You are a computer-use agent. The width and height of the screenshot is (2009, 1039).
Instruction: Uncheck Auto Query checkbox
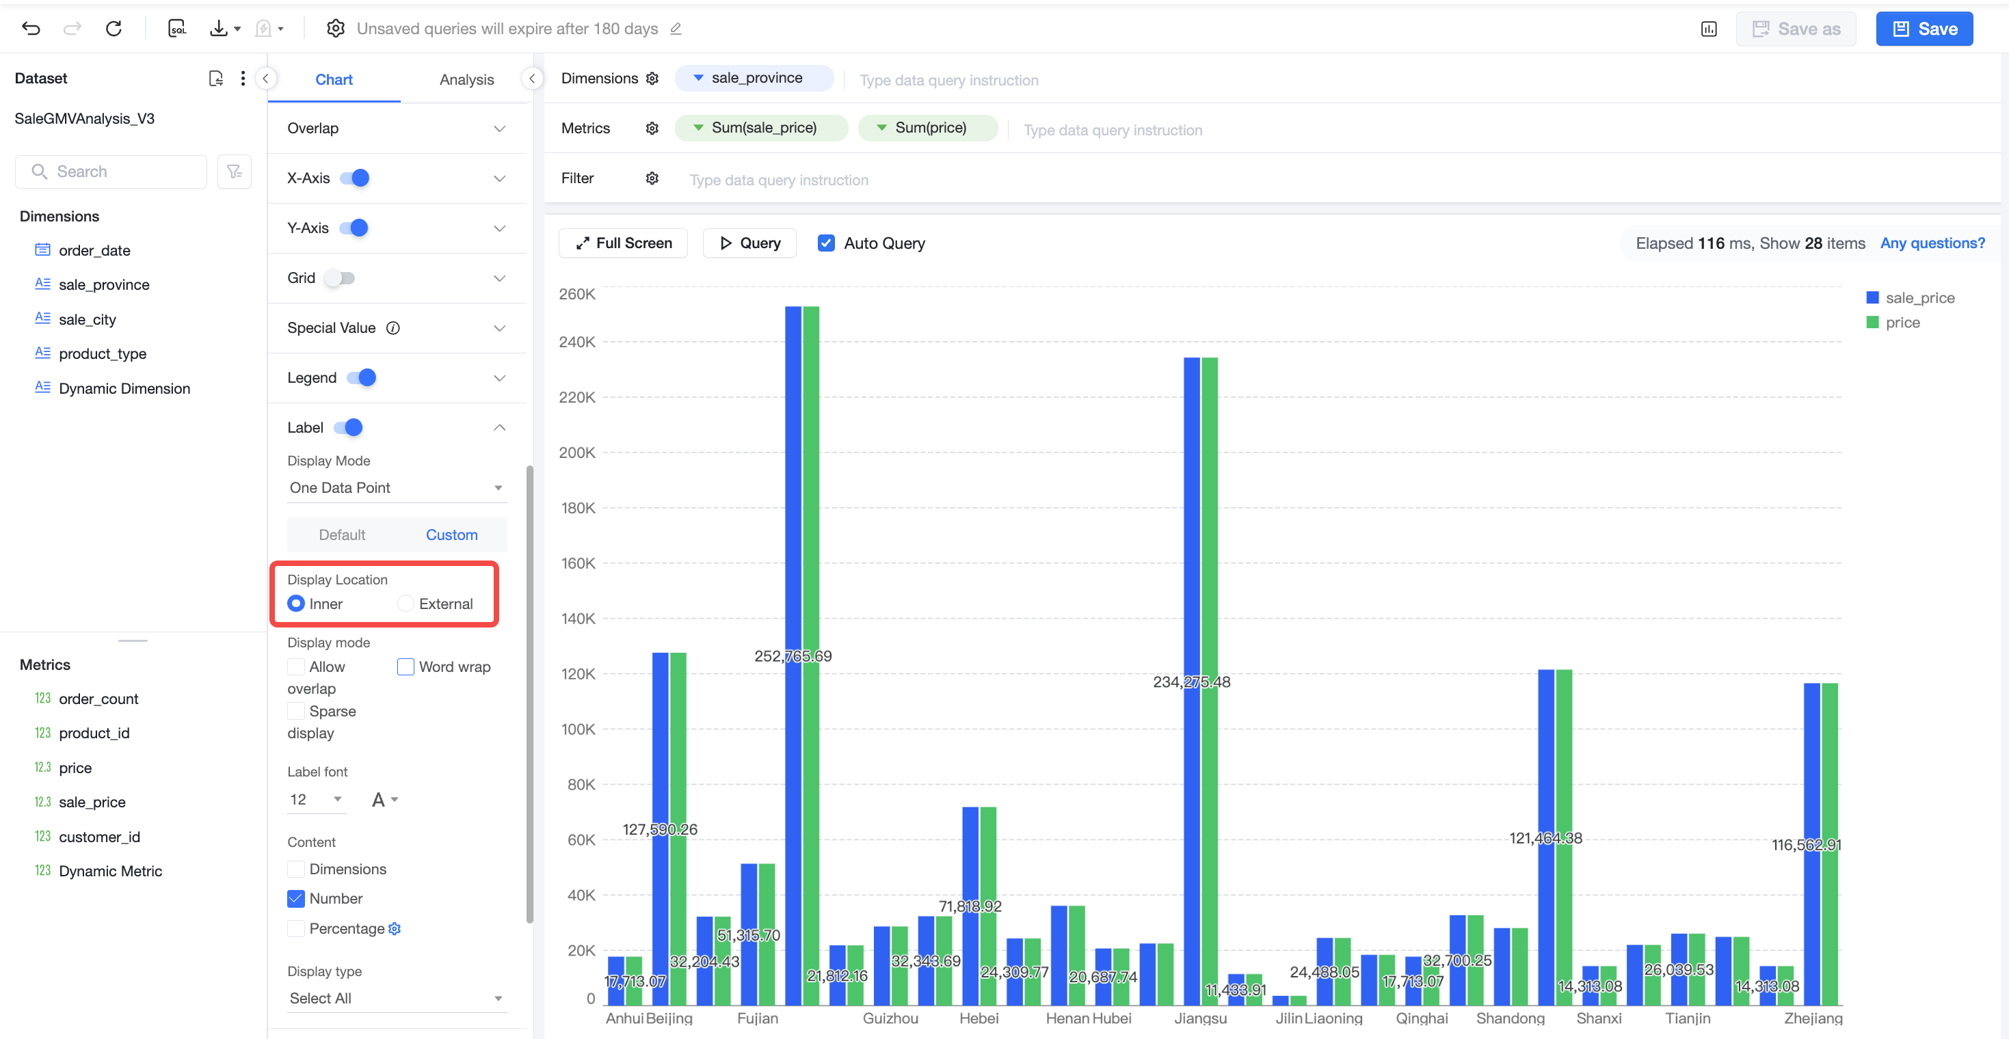[826, 243]
